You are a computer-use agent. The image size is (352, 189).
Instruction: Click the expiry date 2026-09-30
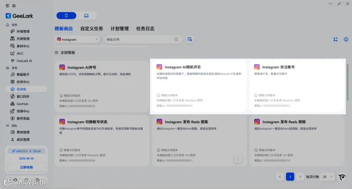pos(26,158)
